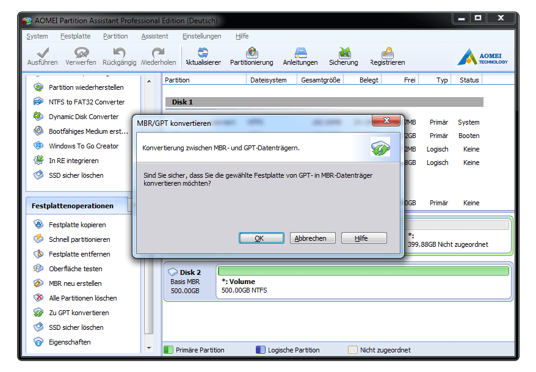This screenshot has height=372, width=536.
Task: Click the Disk 1 group header row
Action: [x=324, y=102]
